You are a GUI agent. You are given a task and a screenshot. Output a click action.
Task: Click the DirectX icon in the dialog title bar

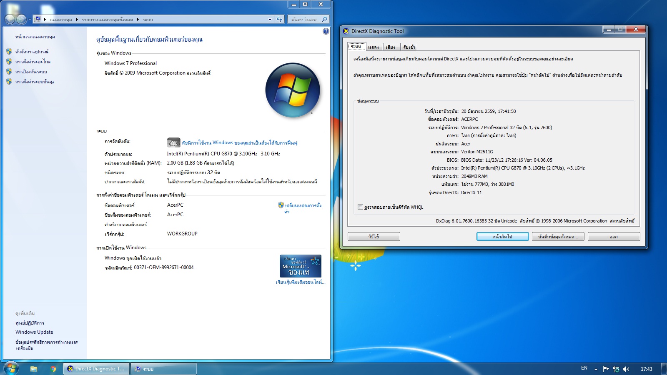point(346,31)
